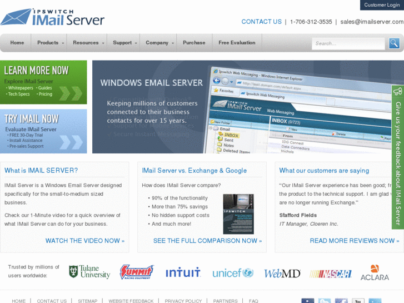
Task: Open the YouTube social icon in footer
Action: coord(358,301)
